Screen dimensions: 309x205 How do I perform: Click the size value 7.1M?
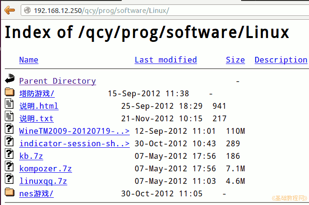(x=235, y=169)
